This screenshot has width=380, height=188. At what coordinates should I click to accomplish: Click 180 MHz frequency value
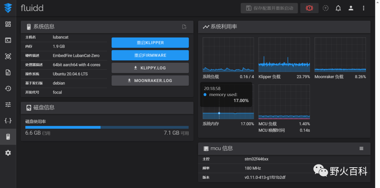point(253,168)
